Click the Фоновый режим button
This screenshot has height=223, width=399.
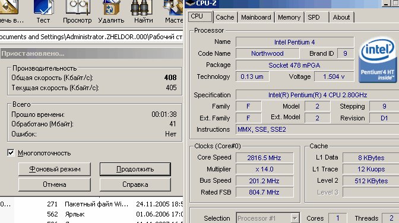tap(55, 169)
